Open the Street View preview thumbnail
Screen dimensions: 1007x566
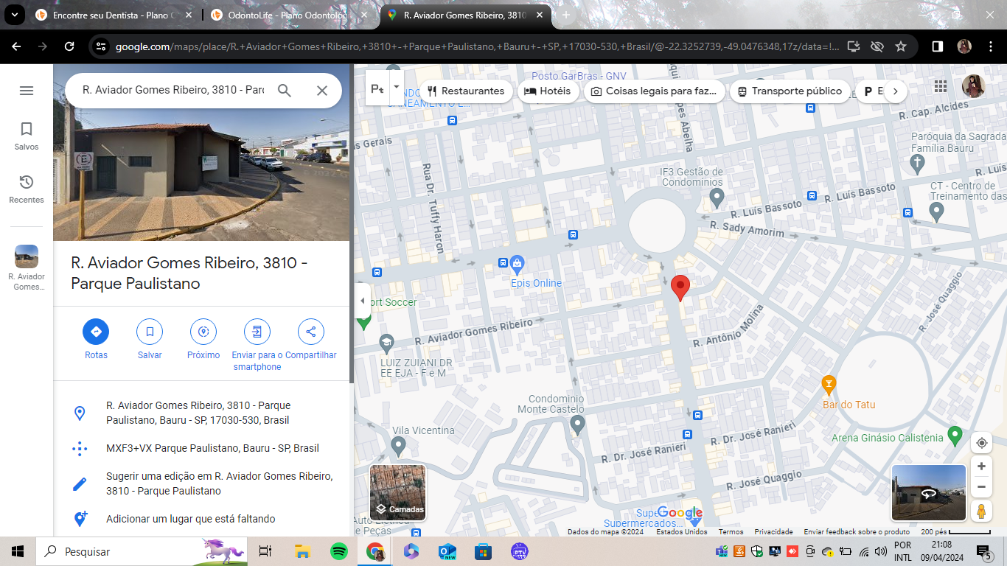(929, 493)
